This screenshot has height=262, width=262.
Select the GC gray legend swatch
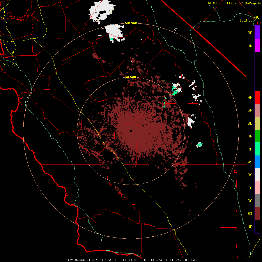click(257, 201)
